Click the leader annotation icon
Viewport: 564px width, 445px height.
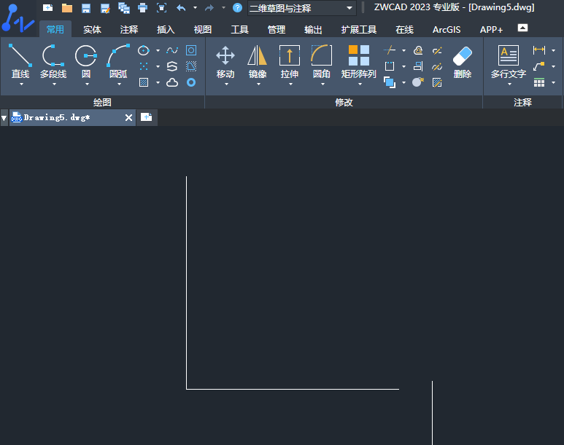[x=538, y=66]
